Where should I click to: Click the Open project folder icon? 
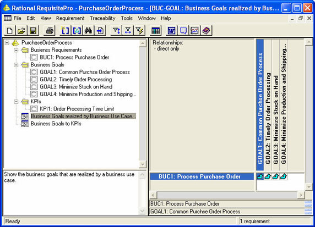click(x=21, y=31)
